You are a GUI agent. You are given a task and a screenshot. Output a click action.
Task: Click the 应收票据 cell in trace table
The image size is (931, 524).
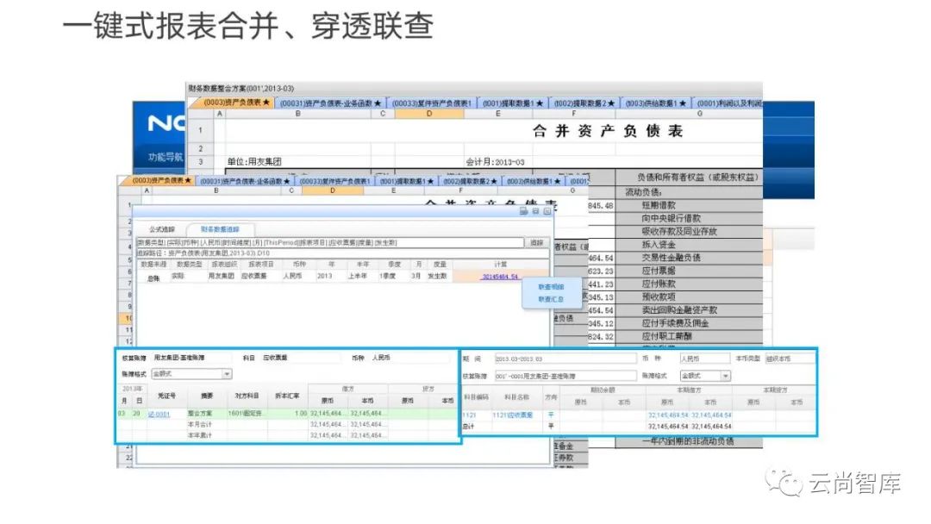tap(253, 277)
